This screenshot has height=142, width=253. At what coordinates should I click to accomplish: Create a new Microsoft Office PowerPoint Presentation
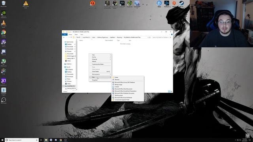128,91
